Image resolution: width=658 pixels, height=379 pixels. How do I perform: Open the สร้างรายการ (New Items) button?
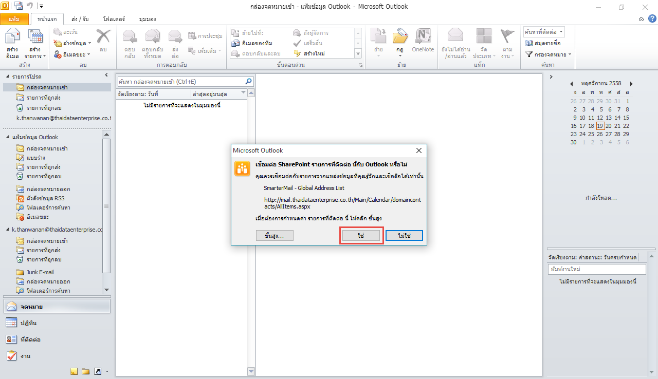(35, 44)
